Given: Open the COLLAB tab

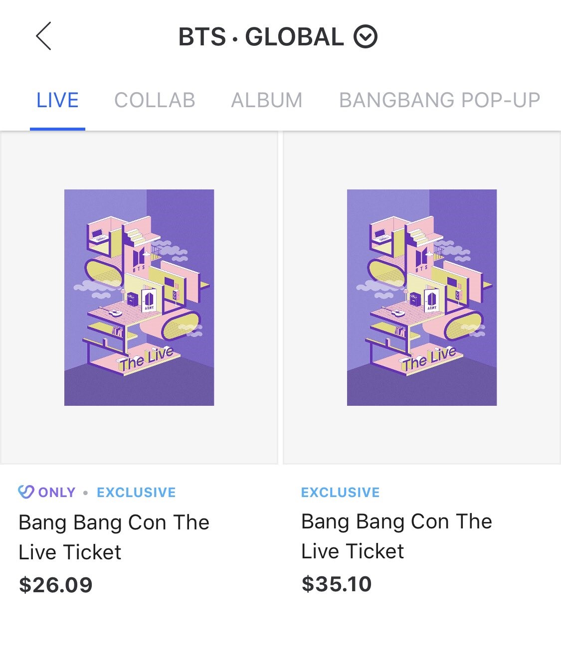Looking at the screenshot, I should coord(155,100).
